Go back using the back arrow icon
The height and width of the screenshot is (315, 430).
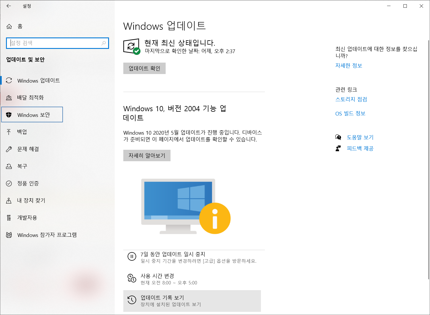point(9,6)
